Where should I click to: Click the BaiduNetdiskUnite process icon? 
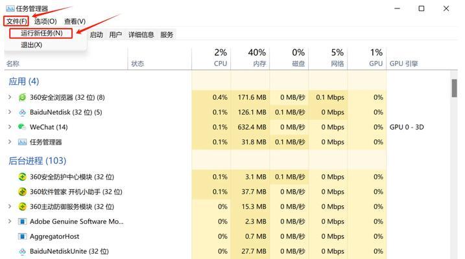(x=22, y=252)
